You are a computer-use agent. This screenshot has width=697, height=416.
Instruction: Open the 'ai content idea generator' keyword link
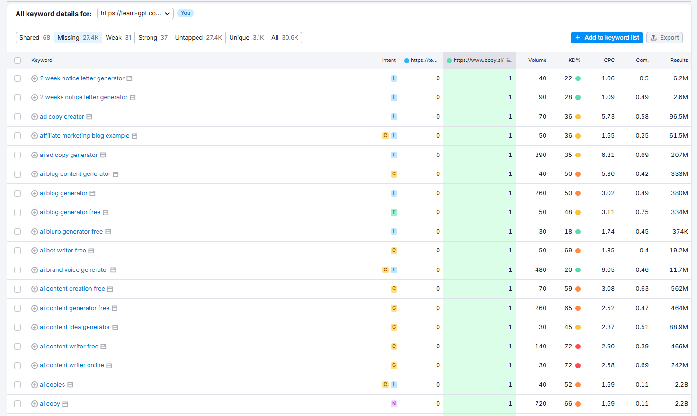click(75, 327)
